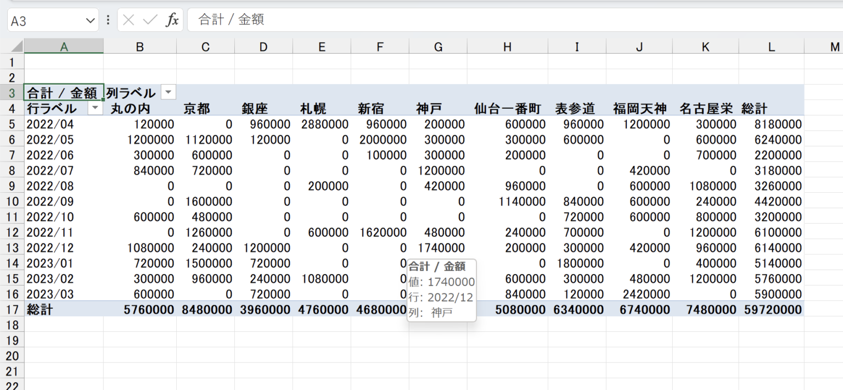Select column L header
843x390 pixels.
(771, 47)
